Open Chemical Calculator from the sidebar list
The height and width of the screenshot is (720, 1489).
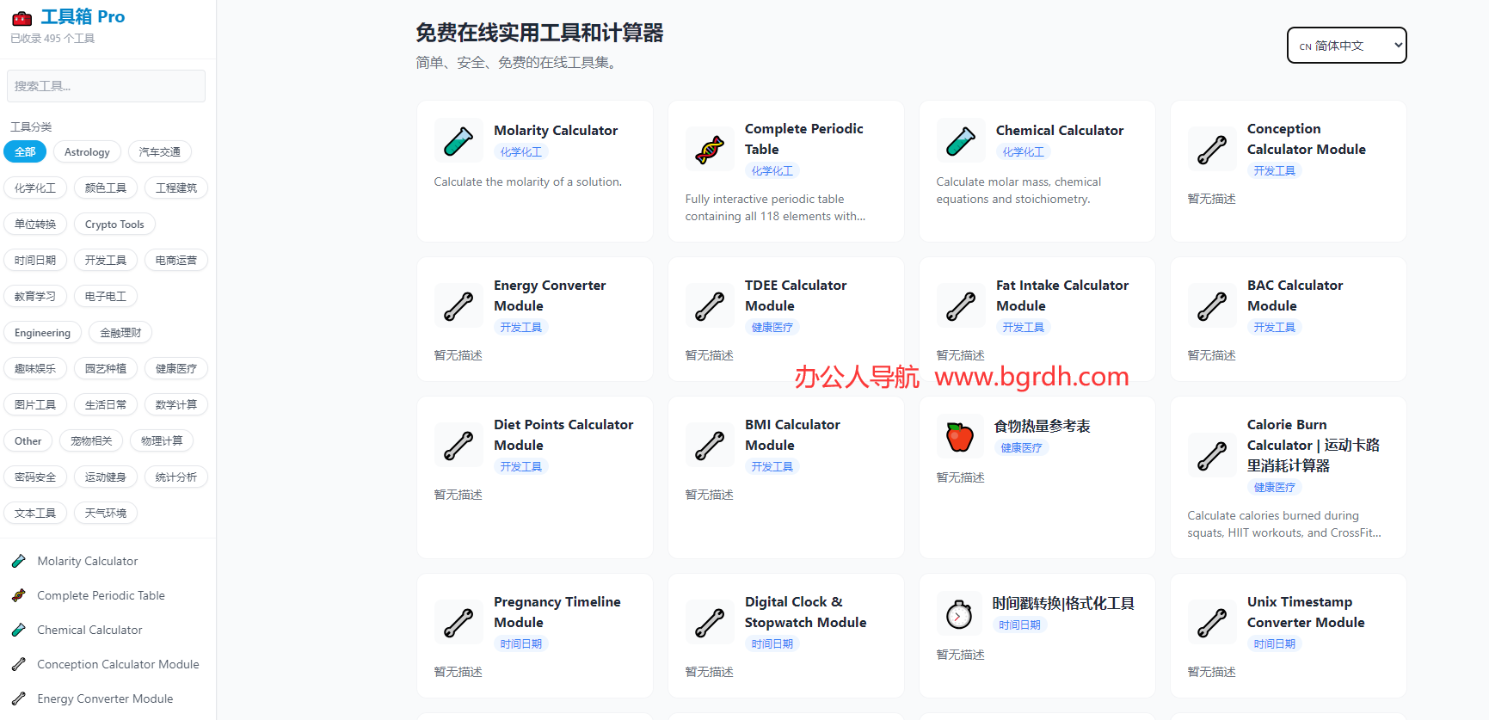pyautogui.click(x=89, y=630)
